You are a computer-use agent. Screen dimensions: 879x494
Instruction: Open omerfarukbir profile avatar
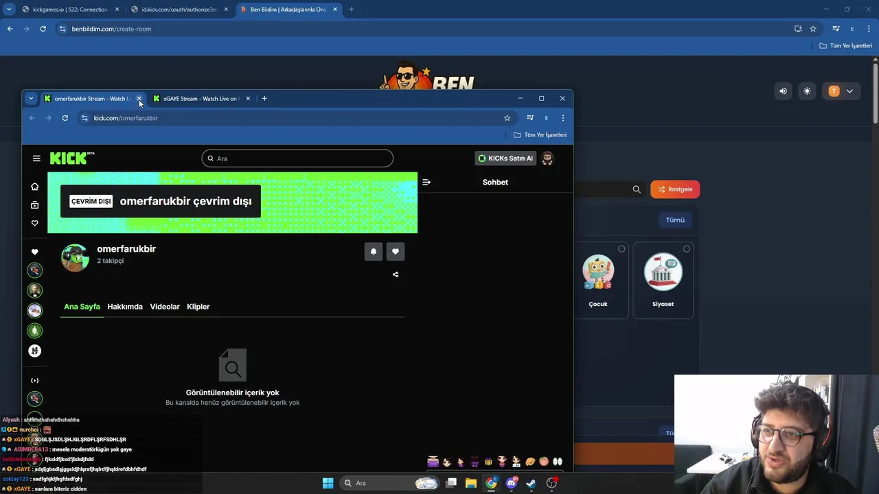75,258
